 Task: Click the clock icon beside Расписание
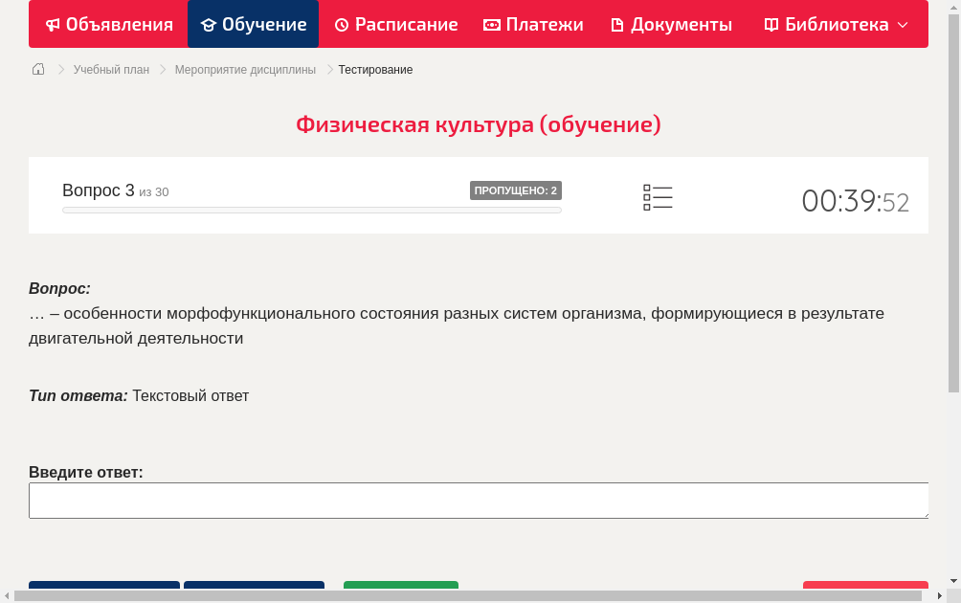[x=342, y=25]
